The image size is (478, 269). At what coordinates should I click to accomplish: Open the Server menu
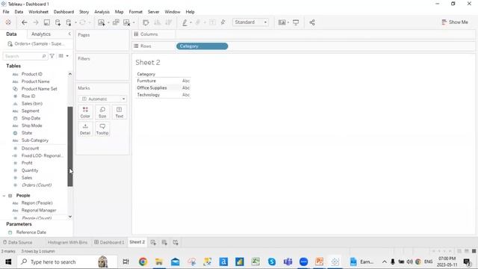click(153, 12)
